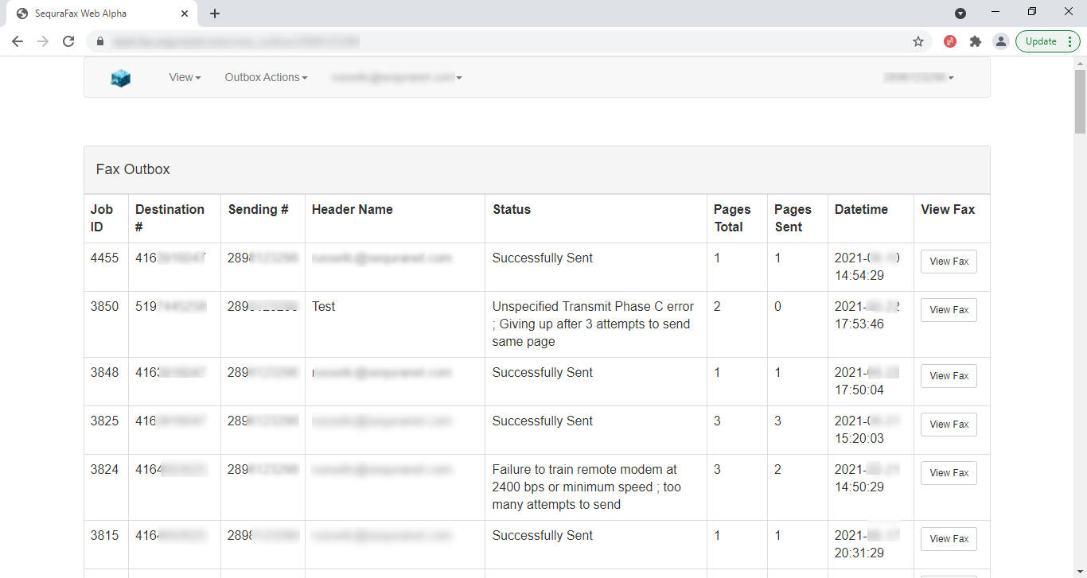Click the browser address bar
The height and width of the screenshot is (578, 1087).
coord(509,41)
